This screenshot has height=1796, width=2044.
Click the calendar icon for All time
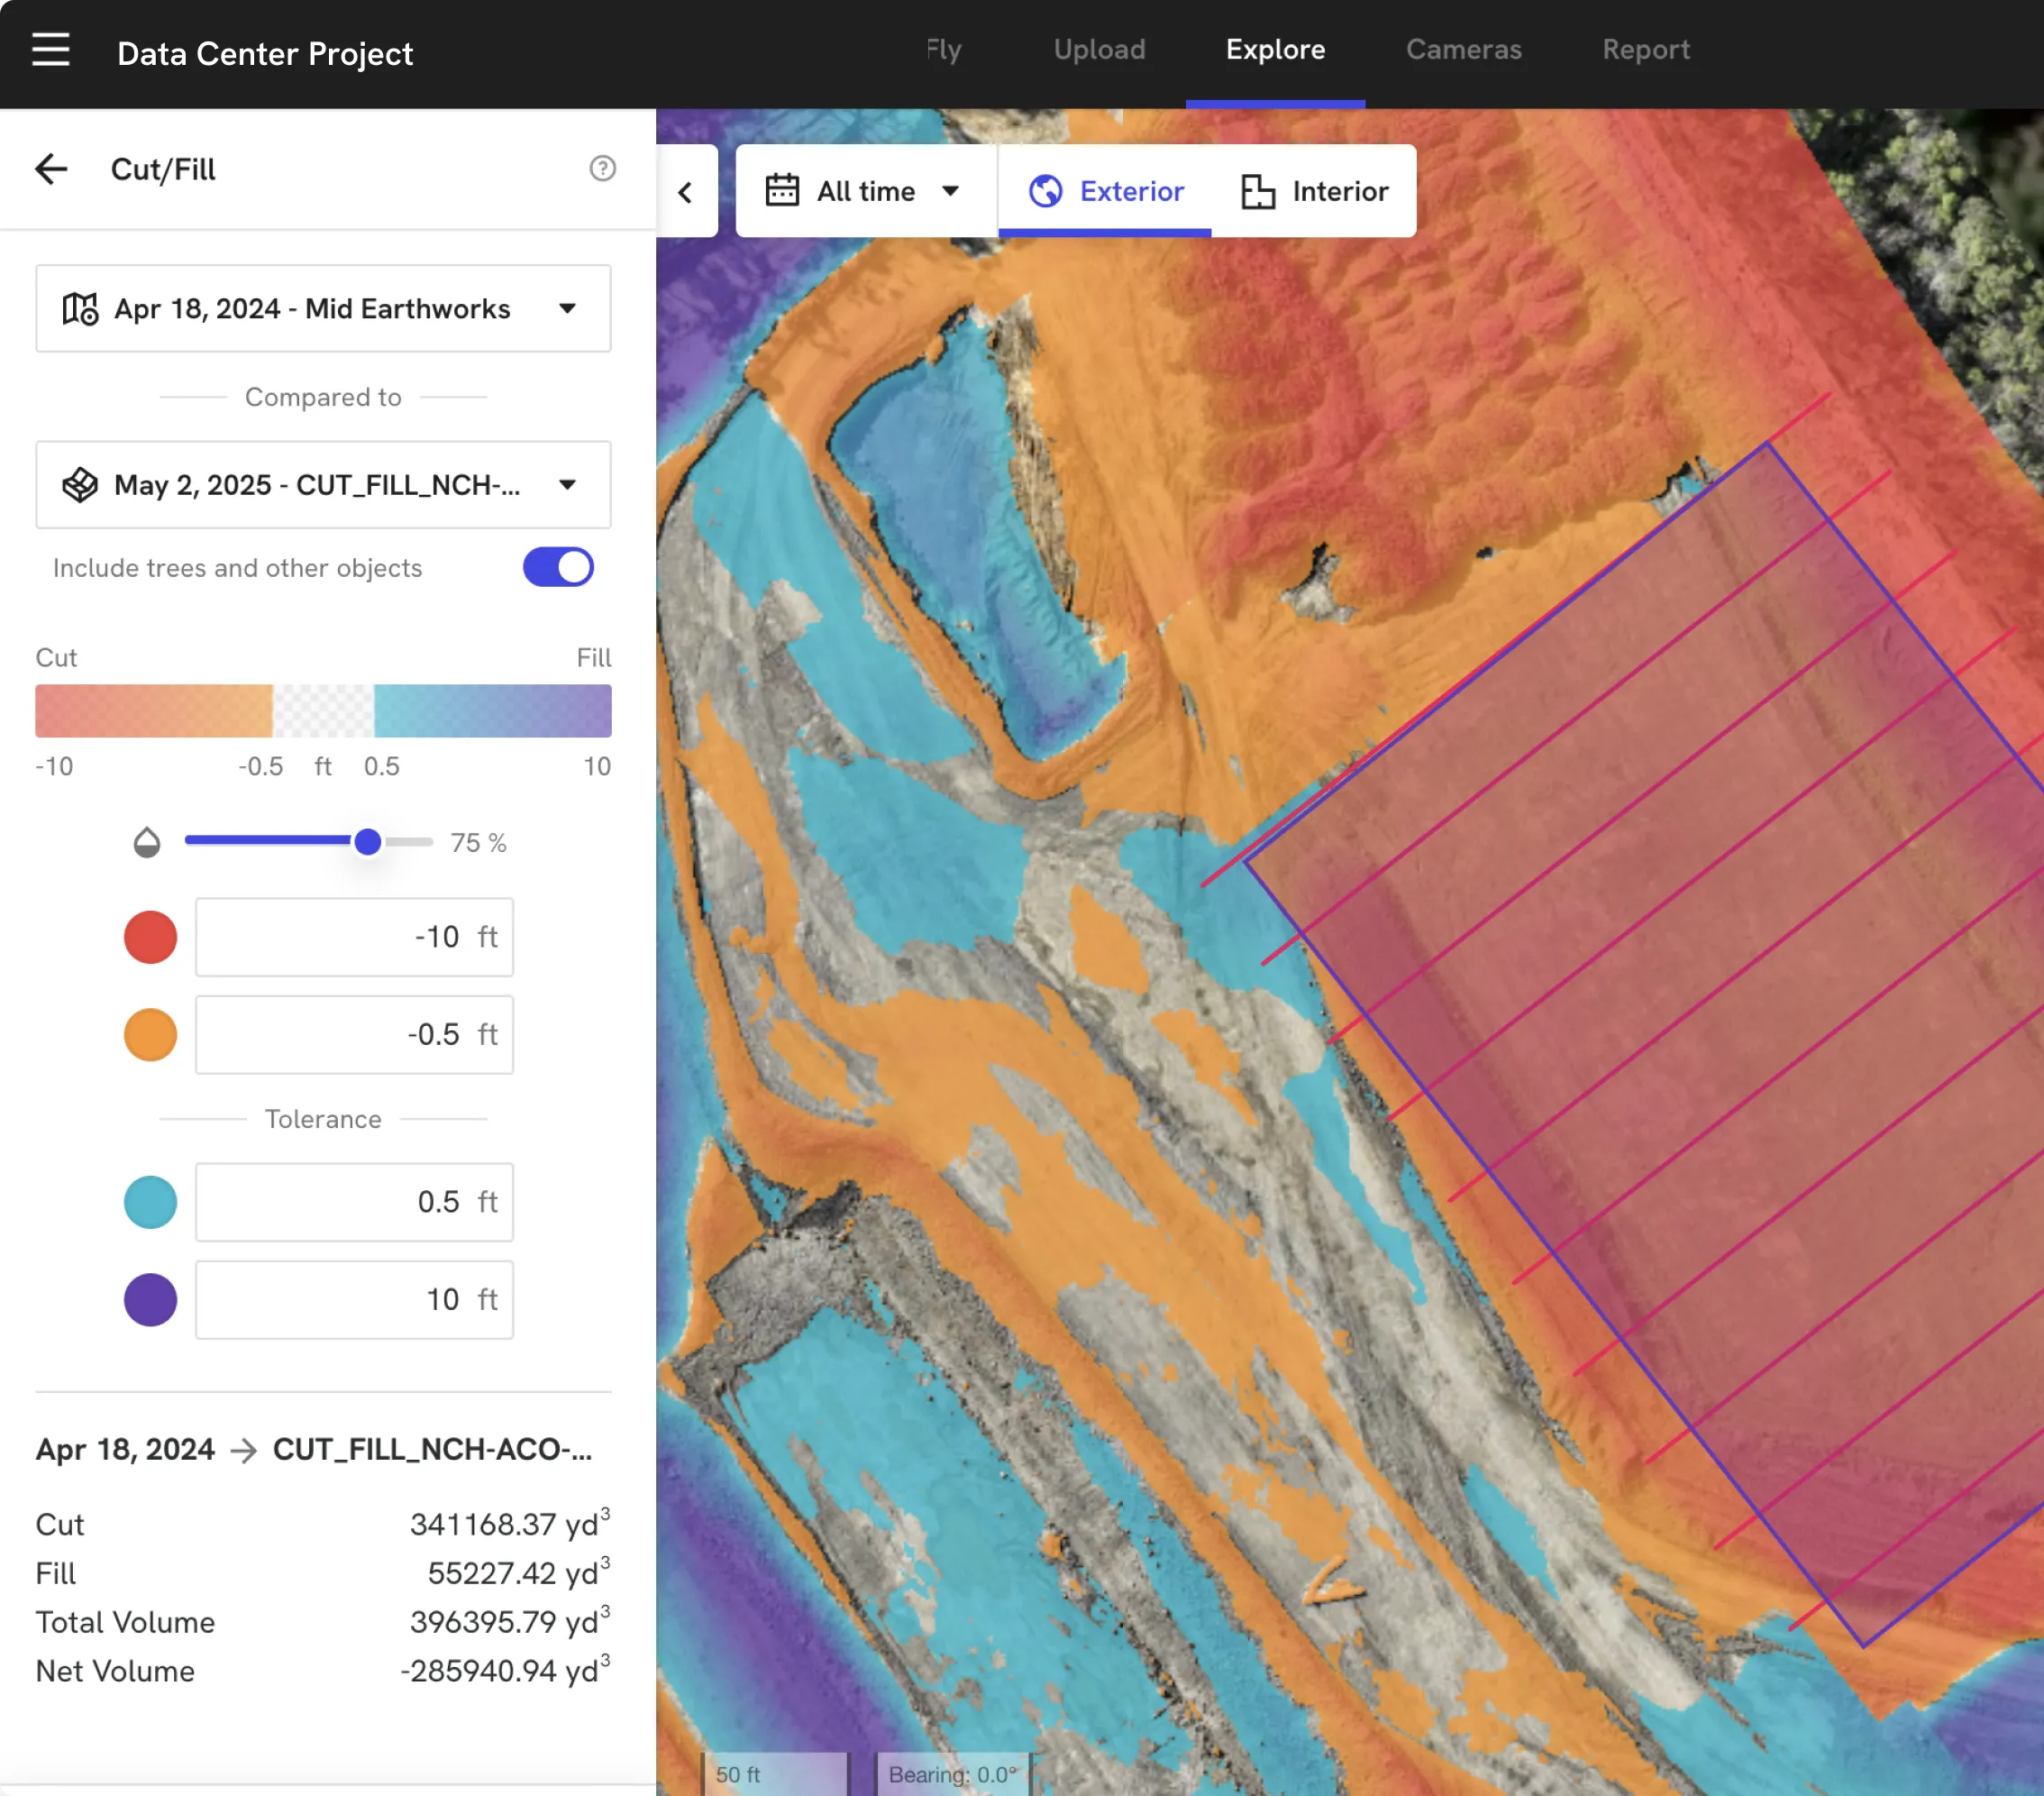pos(782,190)
